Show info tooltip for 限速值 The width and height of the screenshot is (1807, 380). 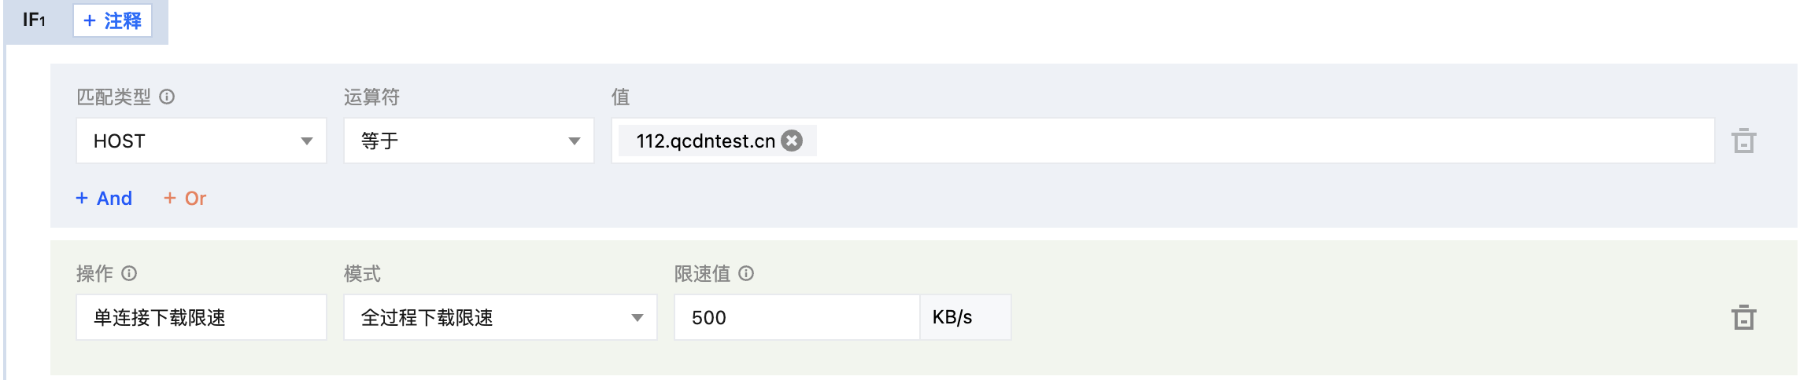coord(746,273)
